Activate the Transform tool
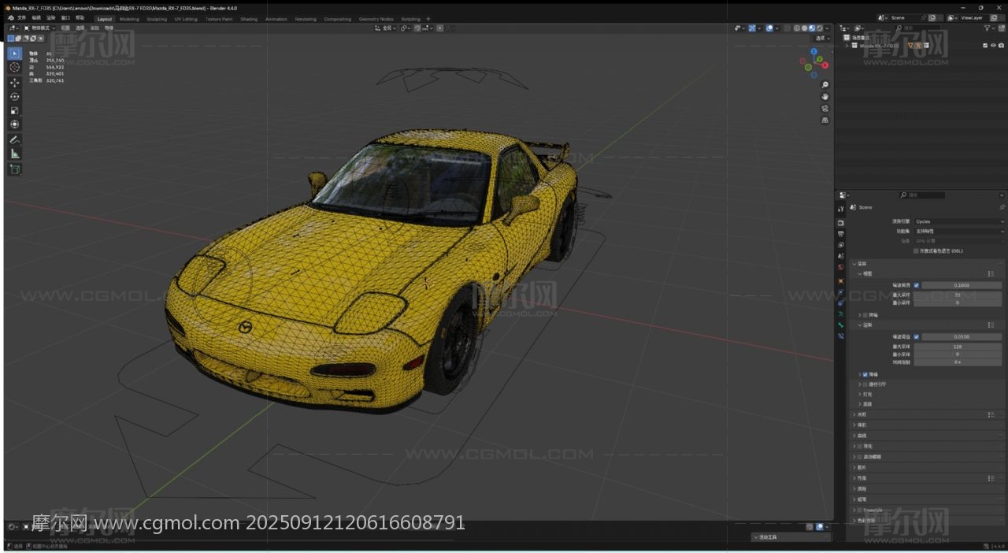Viewport: 1008px width, 553px height. [15, 124]
